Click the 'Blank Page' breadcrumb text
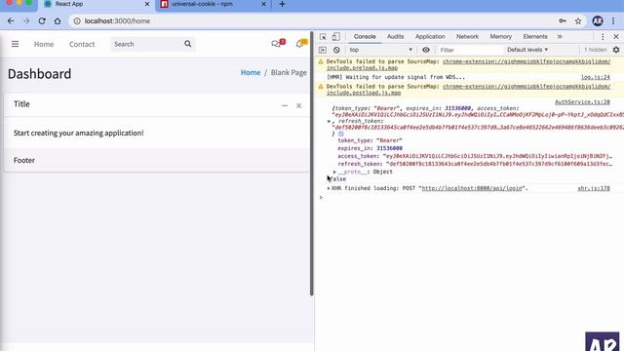The height and width of the screenshot is (351, 624). pos(289,72)
